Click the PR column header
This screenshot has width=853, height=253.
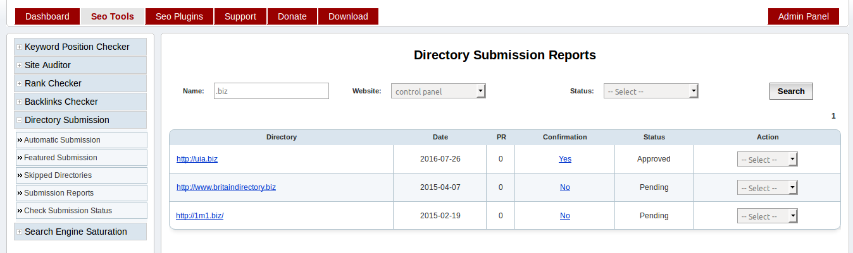(x=501, y=137)
